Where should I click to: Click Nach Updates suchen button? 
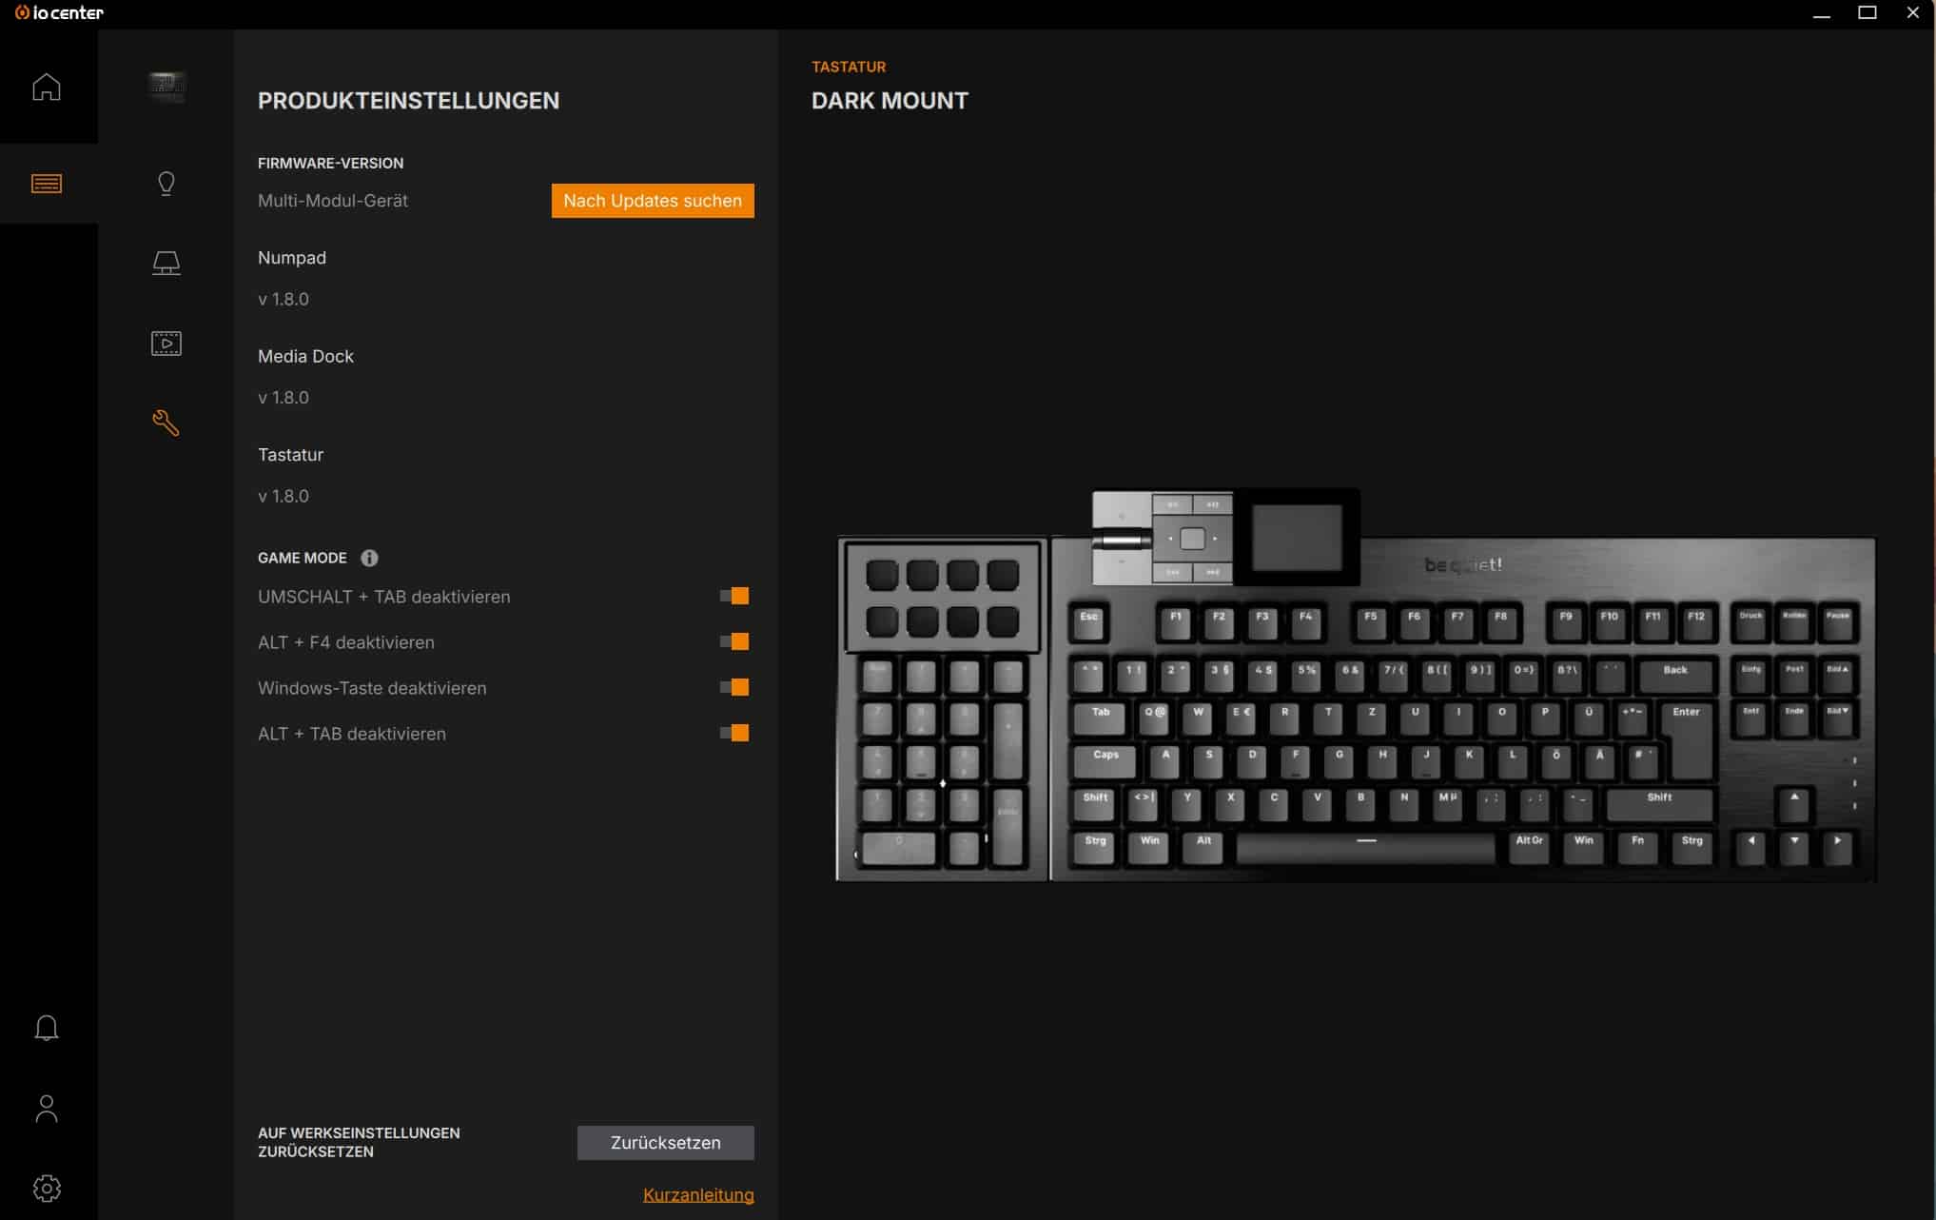click(x=653, y=201)
